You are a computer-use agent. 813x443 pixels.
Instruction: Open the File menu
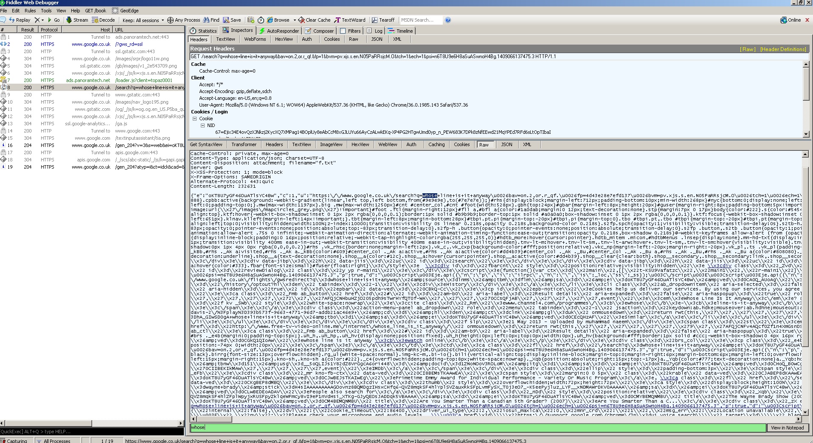[3, 11]
